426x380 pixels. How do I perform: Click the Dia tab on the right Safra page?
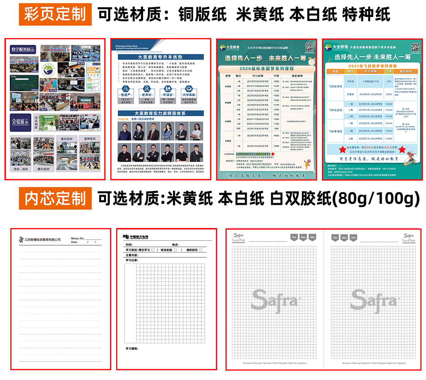335,238
